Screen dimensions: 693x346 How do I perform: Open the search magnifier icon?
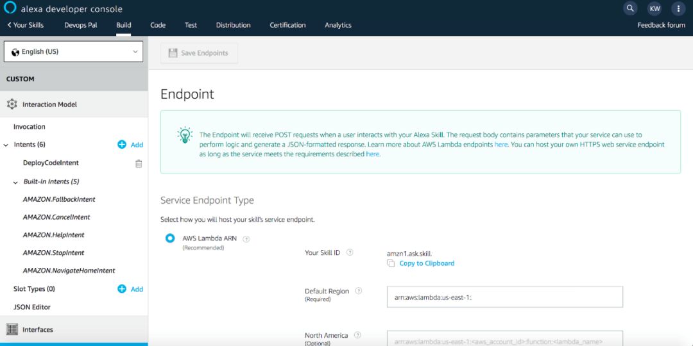pos(630,8)
